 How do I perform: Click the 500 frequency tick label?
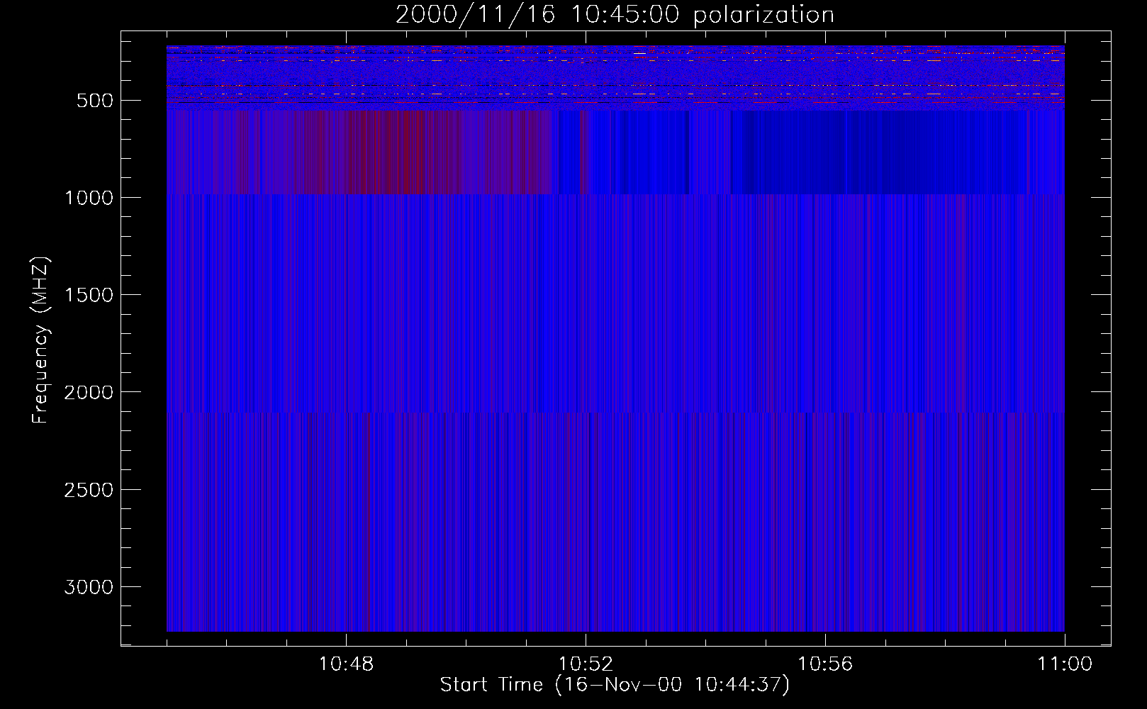pyautogui.click(x=95, y=101)
